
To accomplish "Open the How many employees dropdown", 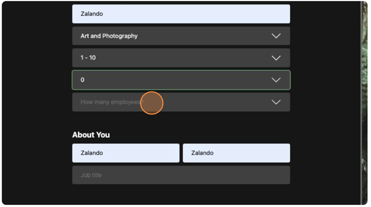I will pos(181,102).
